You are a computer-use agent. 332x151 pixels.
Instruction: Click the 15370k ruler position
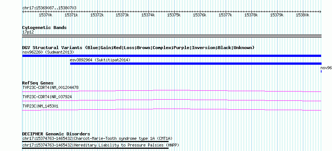pyautogui.click(x=46, y=15)
